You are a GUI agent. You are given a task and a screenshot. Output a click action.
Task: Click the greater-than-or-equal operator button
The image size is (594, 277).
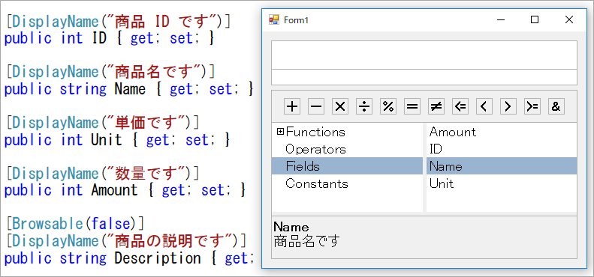point(532,106)
